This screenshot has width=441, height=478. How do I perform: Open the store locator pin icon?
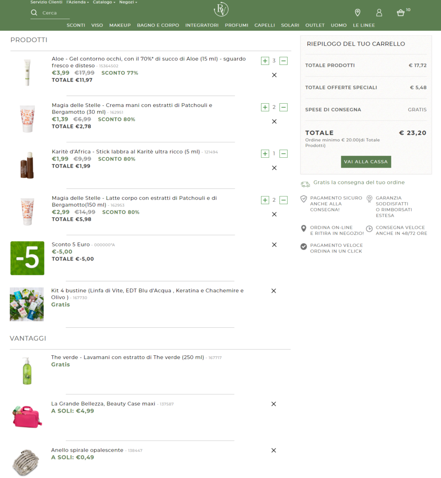point(357,13)
